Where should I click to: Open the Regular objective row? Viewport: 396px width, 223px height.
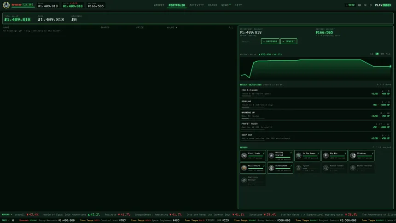(315, 103)
